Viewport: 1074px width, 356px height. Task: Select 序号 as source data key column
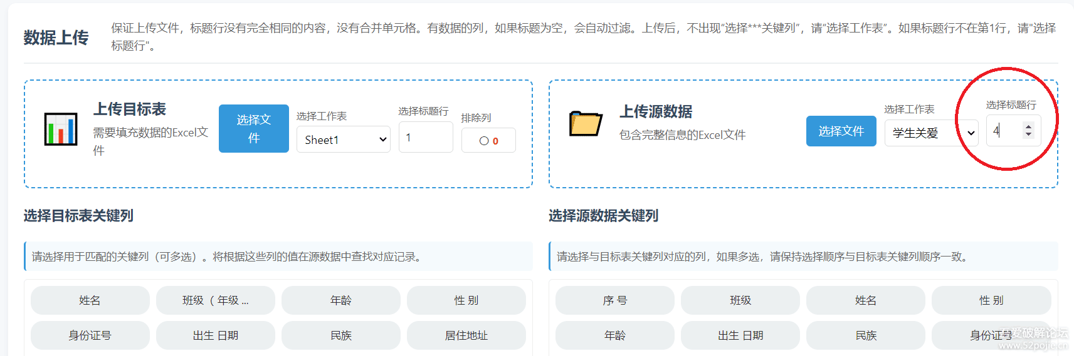tap(614, 300)
